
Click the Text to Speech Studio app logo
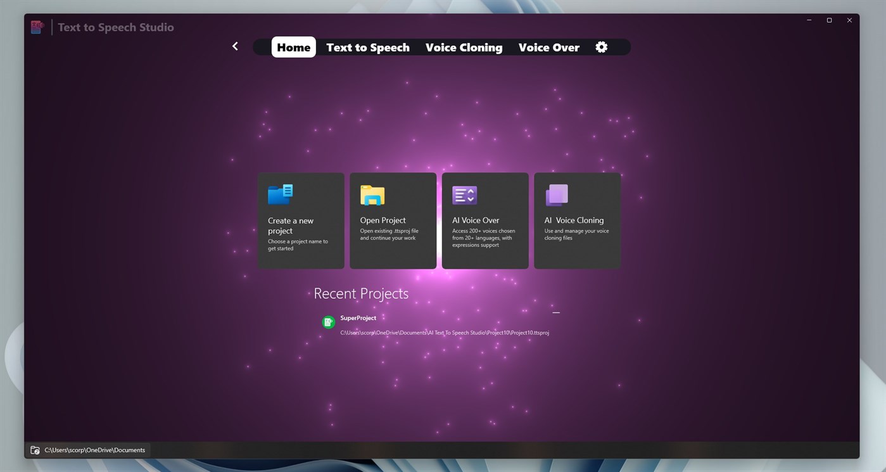[37, 26]
